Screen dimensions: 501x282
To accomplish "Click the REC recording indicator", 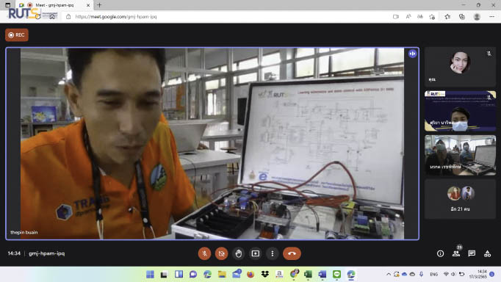I will [x=17, y=35].
